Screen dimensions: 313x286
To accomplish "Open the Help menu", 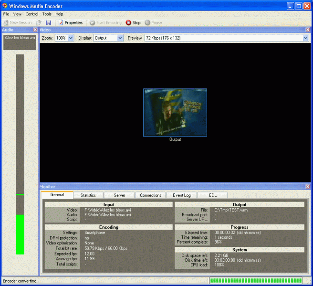I will pos(59,14).
